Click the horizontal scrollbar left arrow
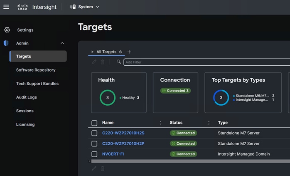 (90, 161)
